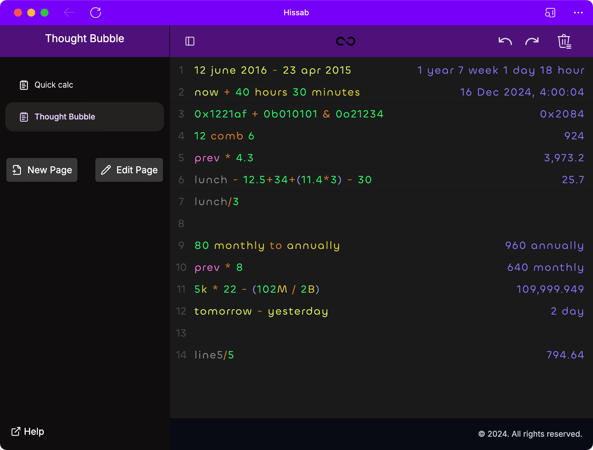The width and height of the screenshot is (593, 450).
Task: Click the cast screen search icon
Action: pos(550,13)
